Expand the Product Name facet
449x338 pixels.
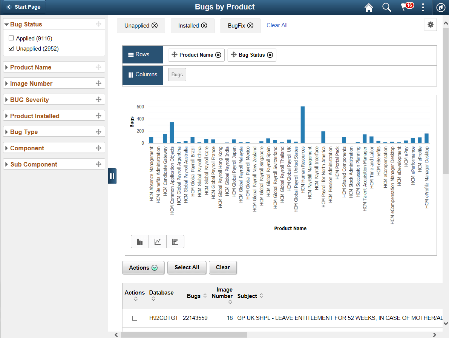pyautogui.click(x=6, y=68)
